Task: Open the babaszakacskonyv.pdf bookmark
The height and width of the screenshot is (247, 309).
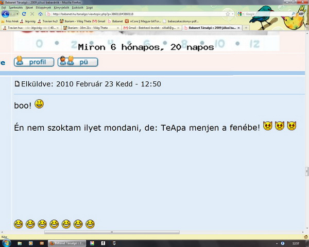Action: [181, 21]
